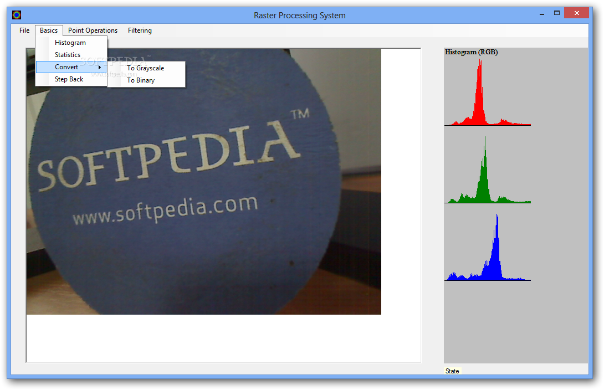Click the red channel histogram
The height and width of the screenshot is (390, 604).
[488, 93]
